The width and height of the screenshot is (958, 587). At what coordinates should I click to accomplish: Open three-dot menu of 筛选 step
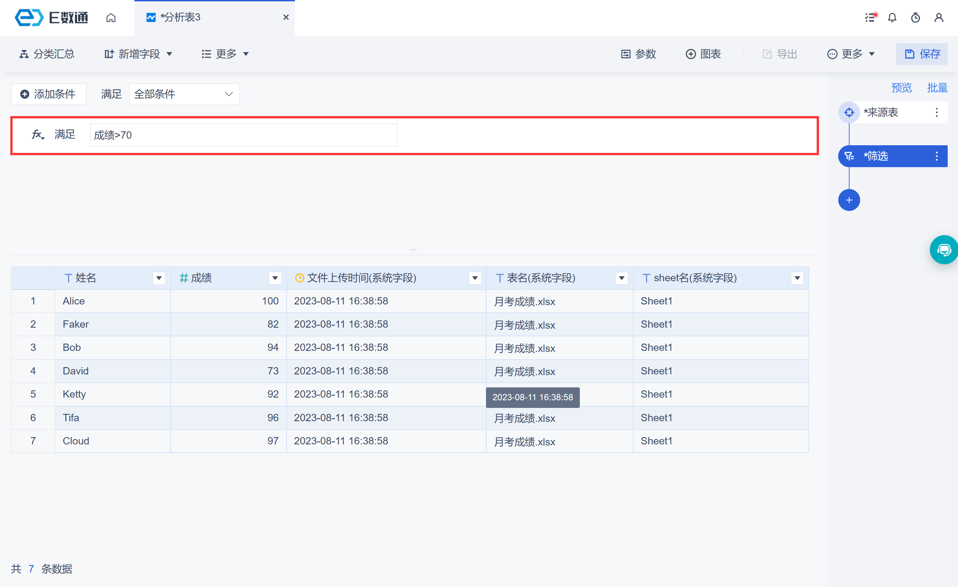click(937, 156)
